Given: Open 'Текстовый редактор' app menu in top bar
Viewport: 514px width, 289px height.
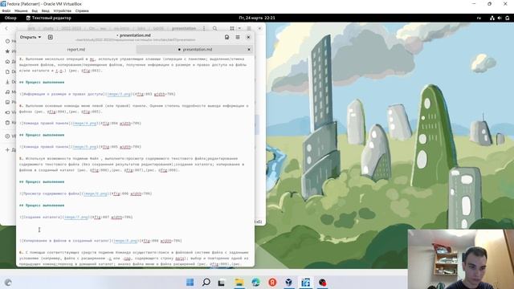Looking at the screenshot, I should [x=48, y=18].
